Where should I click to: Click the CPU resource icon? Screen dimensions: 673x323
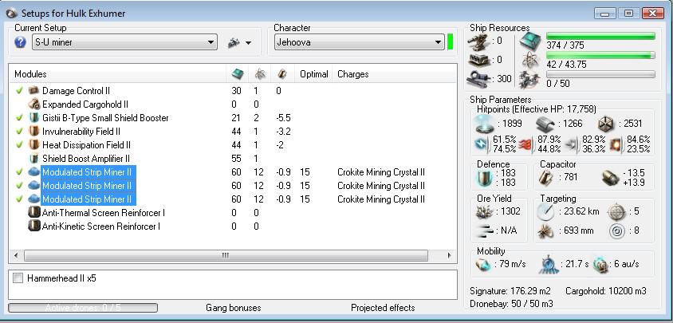(529, 41)
